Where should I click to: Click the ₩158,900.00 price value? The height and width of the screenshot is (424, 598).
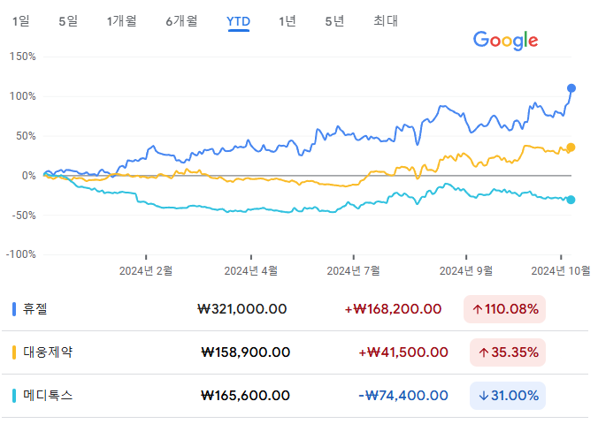pyautogui.click(x=246, y=352)
